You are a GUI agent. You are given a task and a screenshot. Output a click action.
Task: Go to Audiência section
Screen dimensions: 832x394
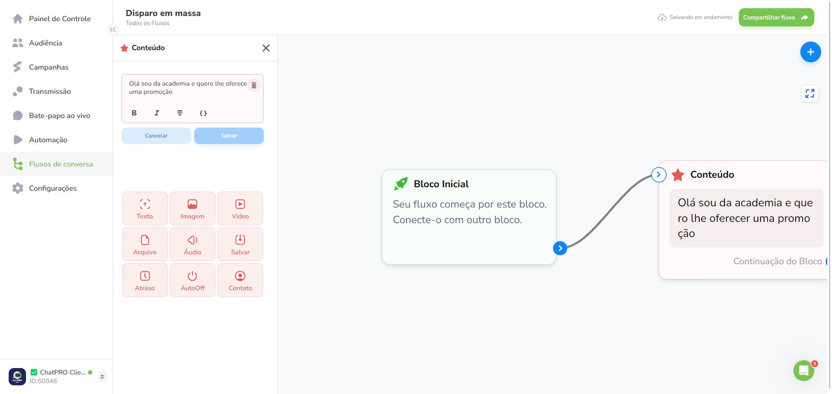coord(56,43)
